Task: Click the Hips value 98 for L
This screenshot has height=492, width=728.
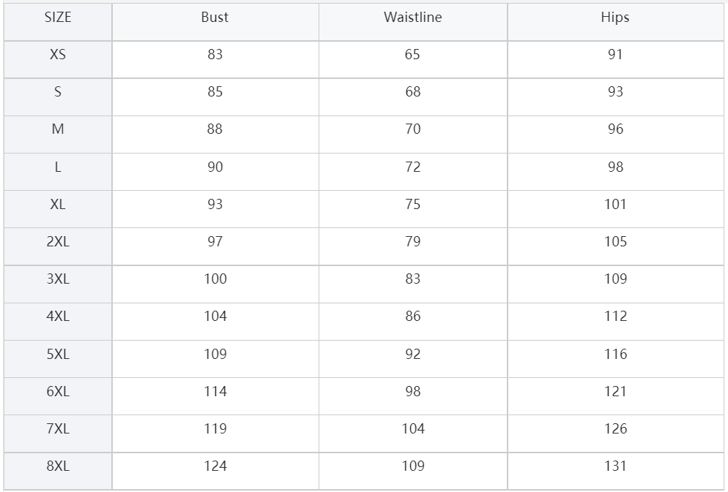Action: click(616, 167)
